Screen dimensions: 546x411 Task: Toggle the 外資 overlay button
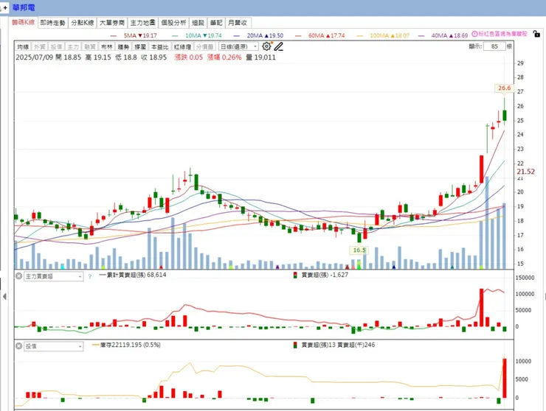[40, 46]
